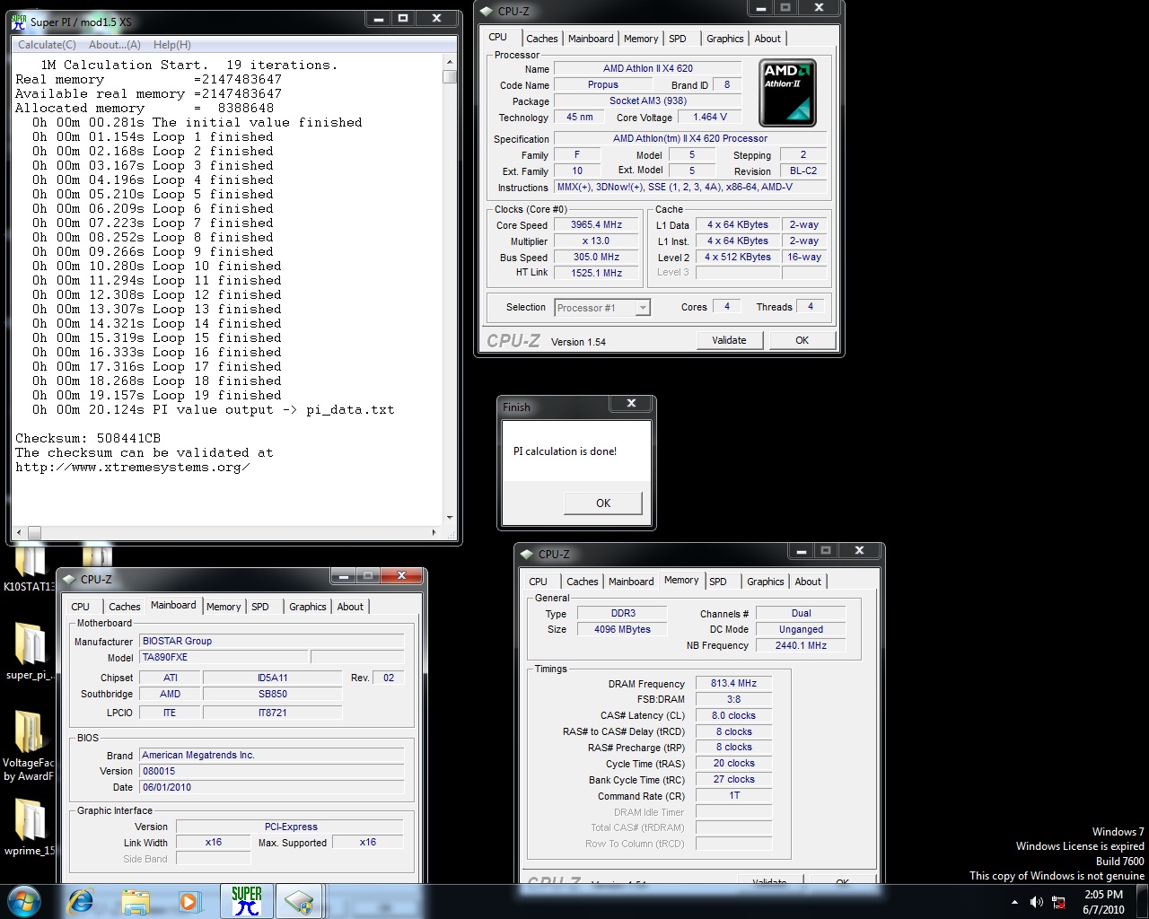Click the title bar icon of the CPU-Z memory window
Viewport: 1149px width, 919px height.
tap(527, 554)
